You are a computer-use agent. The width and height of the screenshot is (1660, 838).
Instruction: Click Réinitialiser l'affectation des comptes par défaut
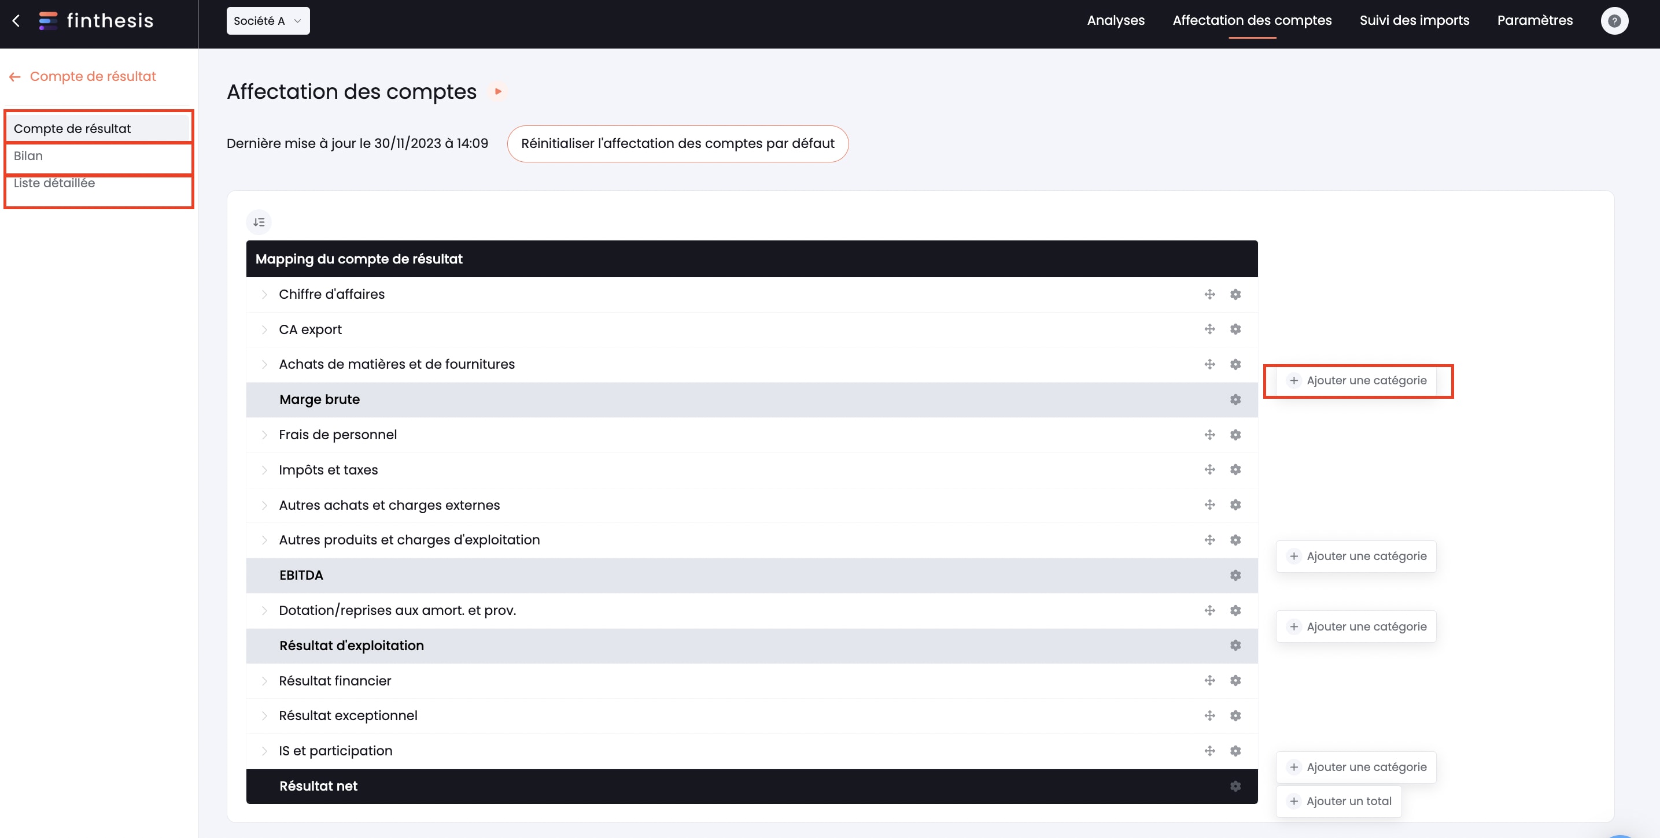coord(677,144)
